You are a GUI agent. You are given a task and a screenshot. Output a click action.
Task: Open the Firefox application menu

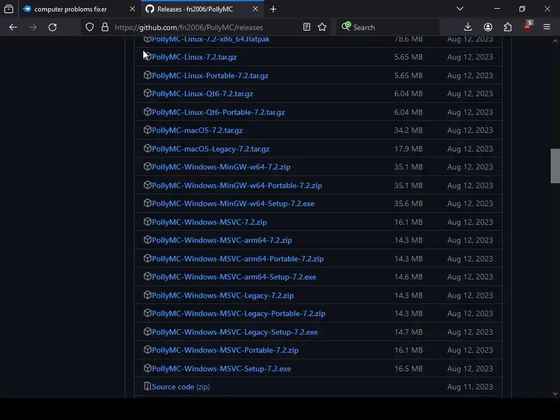pyautogui.click(x=547, y=27)
